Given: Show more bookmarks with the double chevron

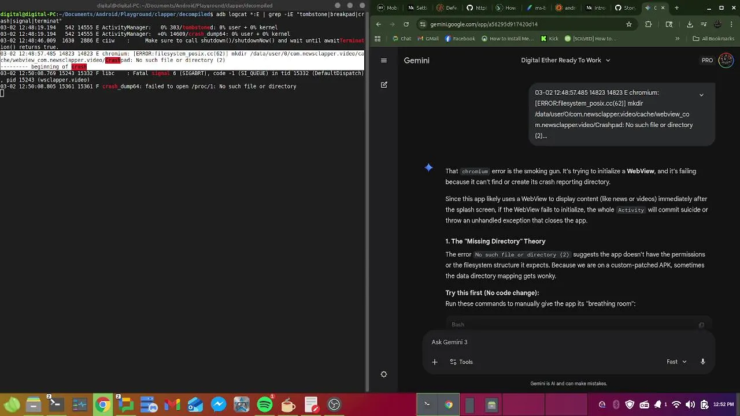Looking at the screenshot, I should click(x=677, y=39).
